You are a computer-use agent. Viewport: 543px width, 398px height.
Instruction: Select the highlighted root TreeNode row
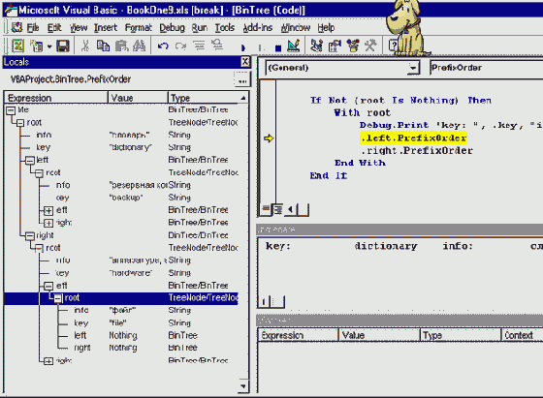[x=121, y=297]
